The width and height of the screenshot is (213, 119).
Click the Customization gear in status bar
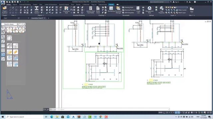click(x=192, y=112)
